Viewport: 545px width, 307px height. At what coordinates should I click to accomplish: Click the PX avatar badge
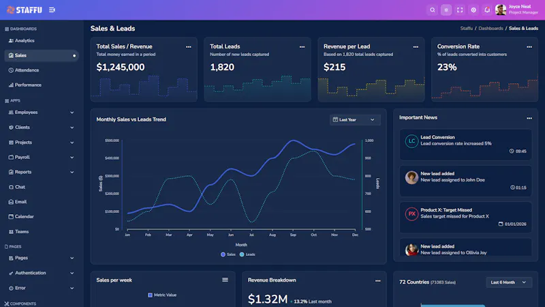(x=411, y=214)
